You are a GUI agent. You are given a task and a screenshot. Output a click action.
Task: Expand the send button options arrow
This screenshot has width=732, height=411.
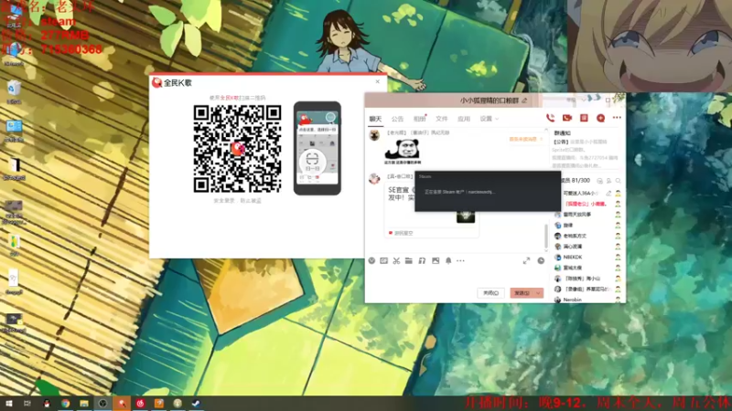(538, 293)
